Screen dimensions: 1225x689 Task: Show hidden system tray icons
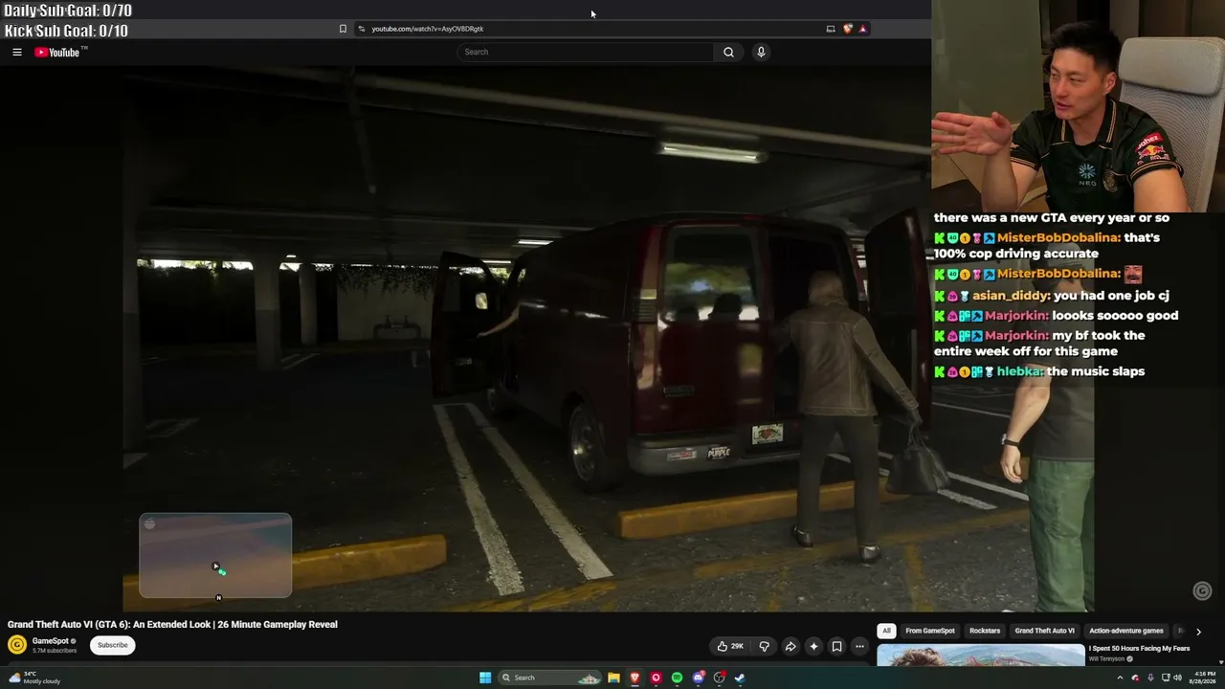(1120, 678)
